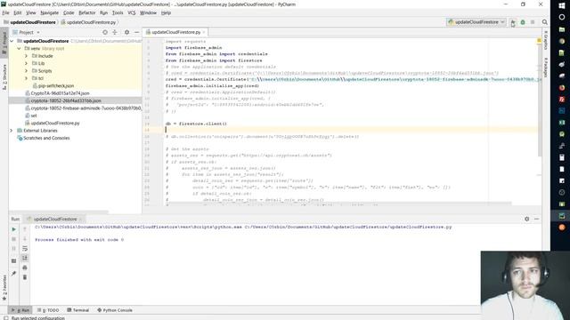The width and height of the screenshot is (570, 320).
Task: Open the Refactor menu
Action: click(87, 12)
